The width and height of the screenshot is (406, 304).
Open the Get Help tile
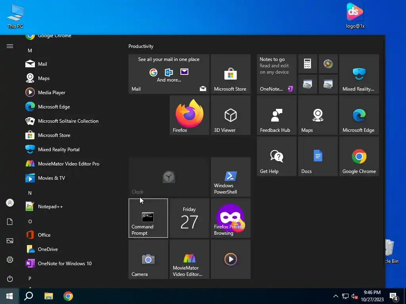coord(276,156)
